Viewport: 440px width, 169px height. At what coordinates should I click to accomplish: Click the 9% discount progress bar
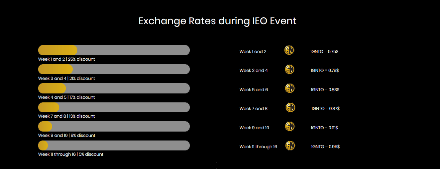point(114,127)
